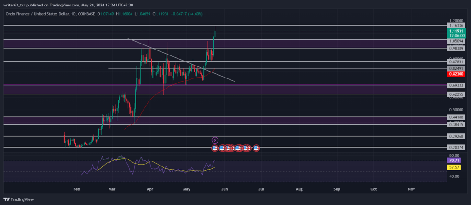
Task: Click the 80.00 RSI axis value
Action: point(454,155)
